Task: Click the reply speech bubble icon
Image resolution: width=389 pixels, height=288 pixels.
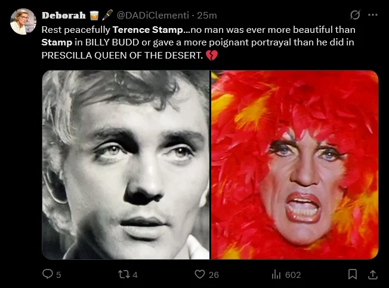Action: tap(48, 274)
